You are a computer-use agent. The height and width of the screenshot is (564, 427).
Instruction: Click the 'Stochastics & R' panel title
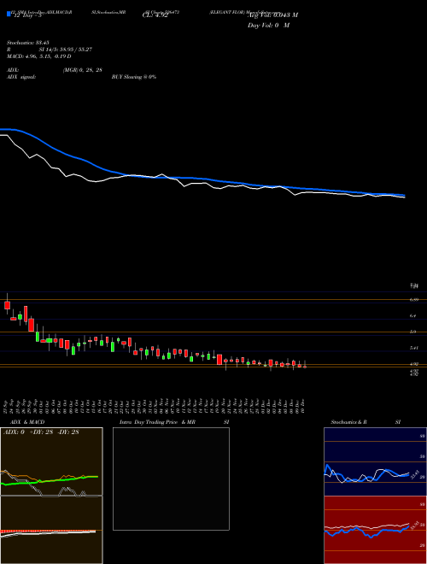pyautogui.click(x=349, y=422)
